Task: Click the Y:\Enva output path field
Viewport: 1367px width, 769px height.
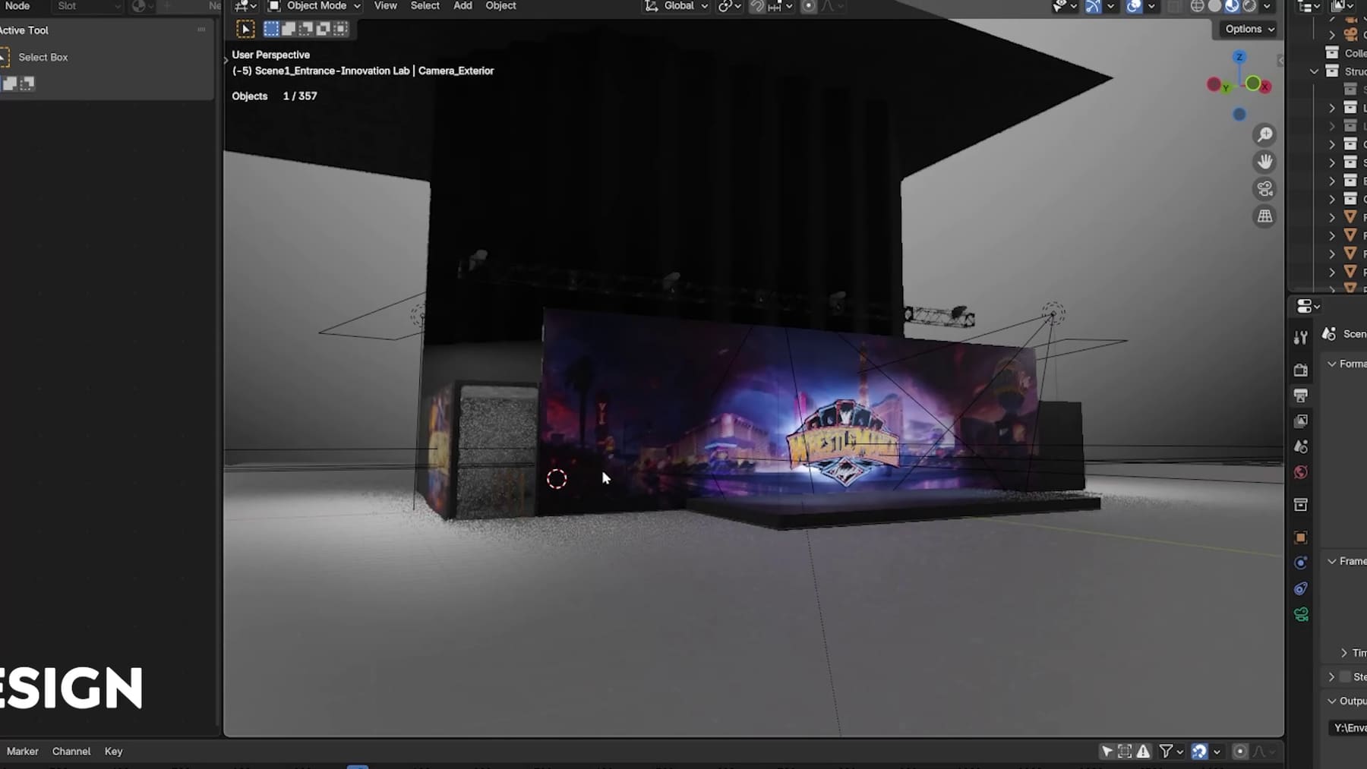Action: (x=1347, y=728)
